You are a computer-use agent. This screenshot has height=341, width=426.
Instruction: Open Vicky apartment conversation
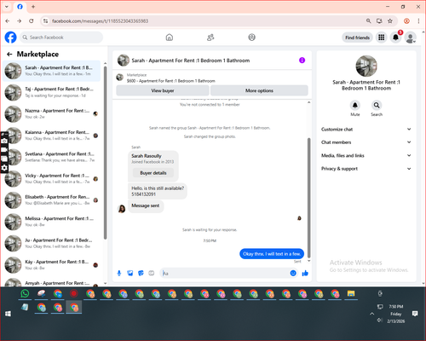tap(52, 178)
